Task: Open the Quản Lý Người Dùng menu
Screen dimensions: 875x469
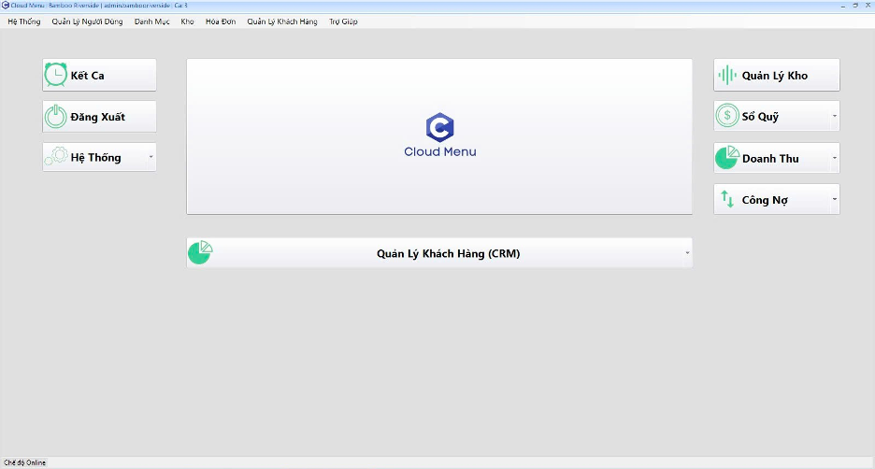Action: [x=87, y=21]
